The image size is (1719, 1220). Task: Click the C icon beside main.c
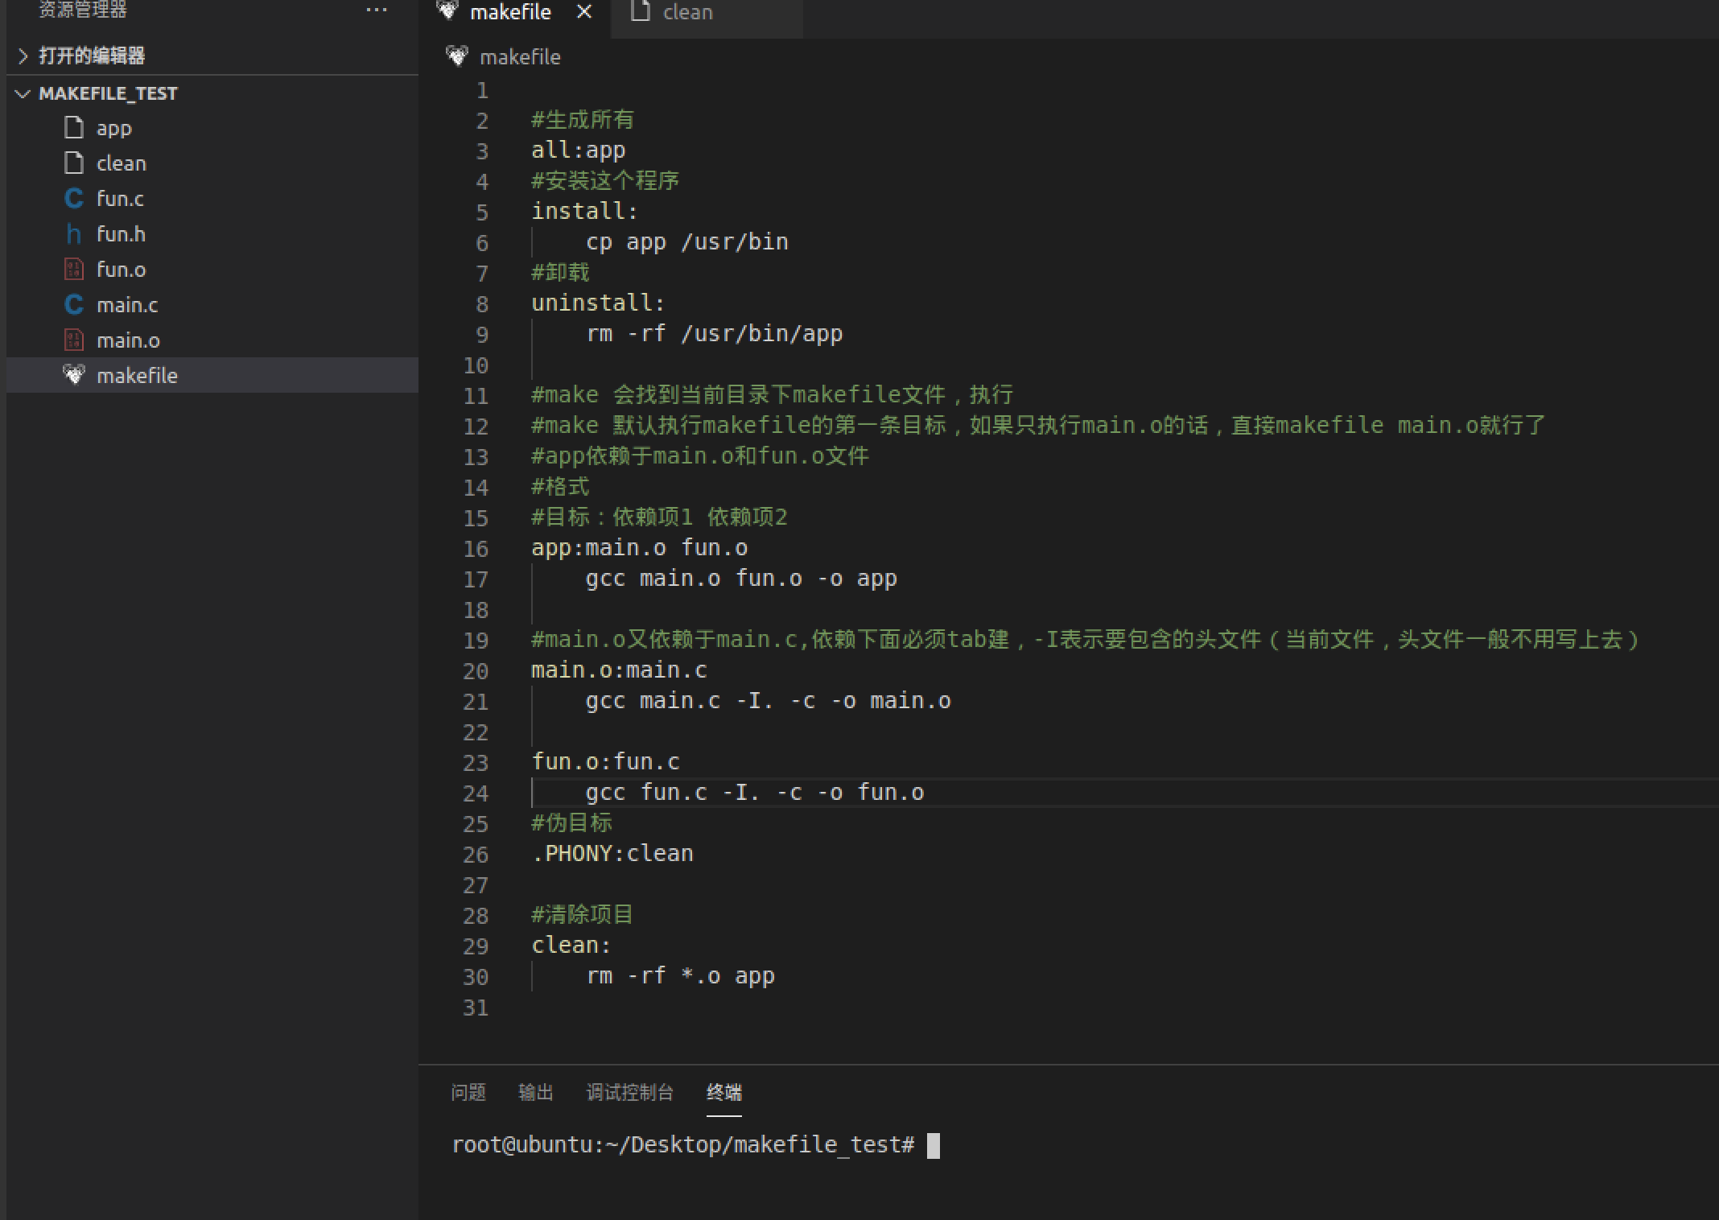[x=74, y=305]
